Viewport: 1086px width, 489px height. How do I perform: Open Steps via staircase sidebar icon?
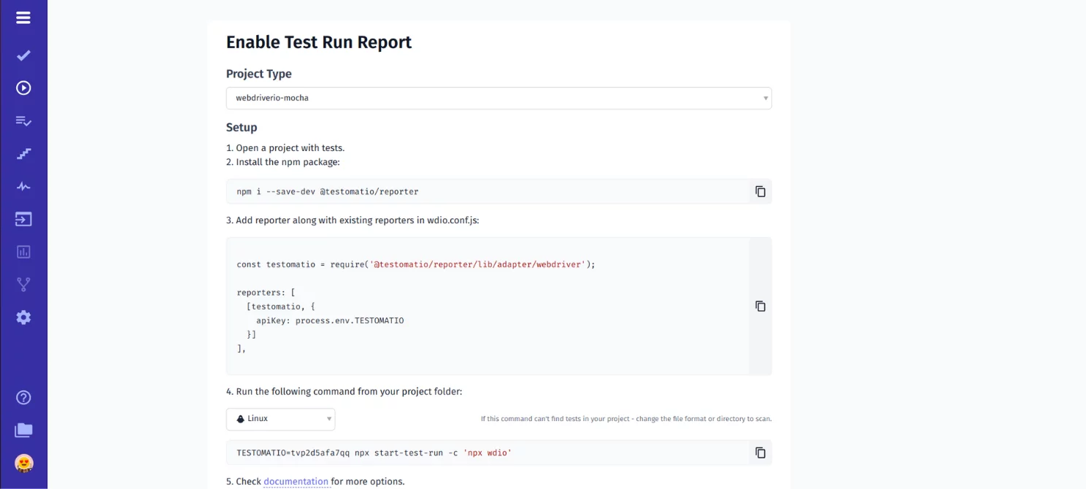pyautogui.click(x=23, y=154)
